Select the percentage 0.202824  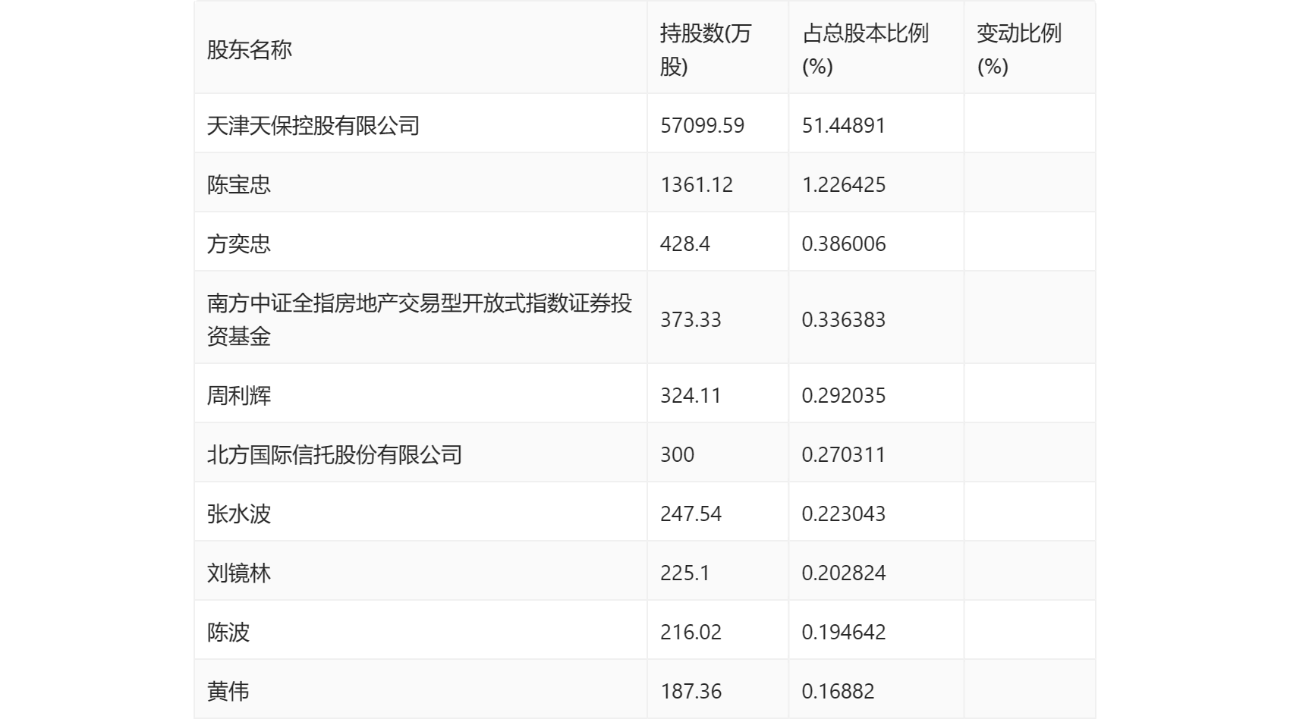click(x=844, y=573)
